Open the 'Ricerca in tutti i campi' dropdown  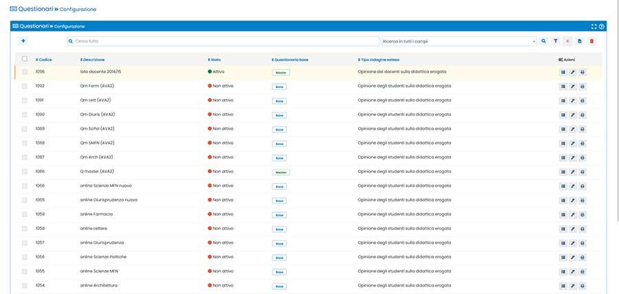click(x=459, y=41)
